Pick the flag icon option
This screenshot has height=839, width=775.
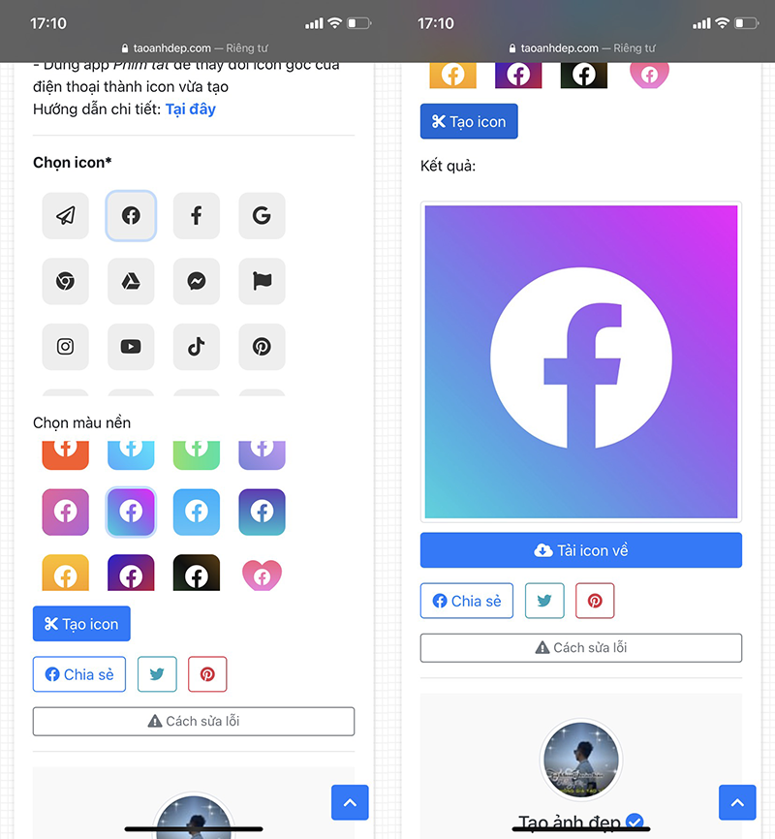click(262, 282)
